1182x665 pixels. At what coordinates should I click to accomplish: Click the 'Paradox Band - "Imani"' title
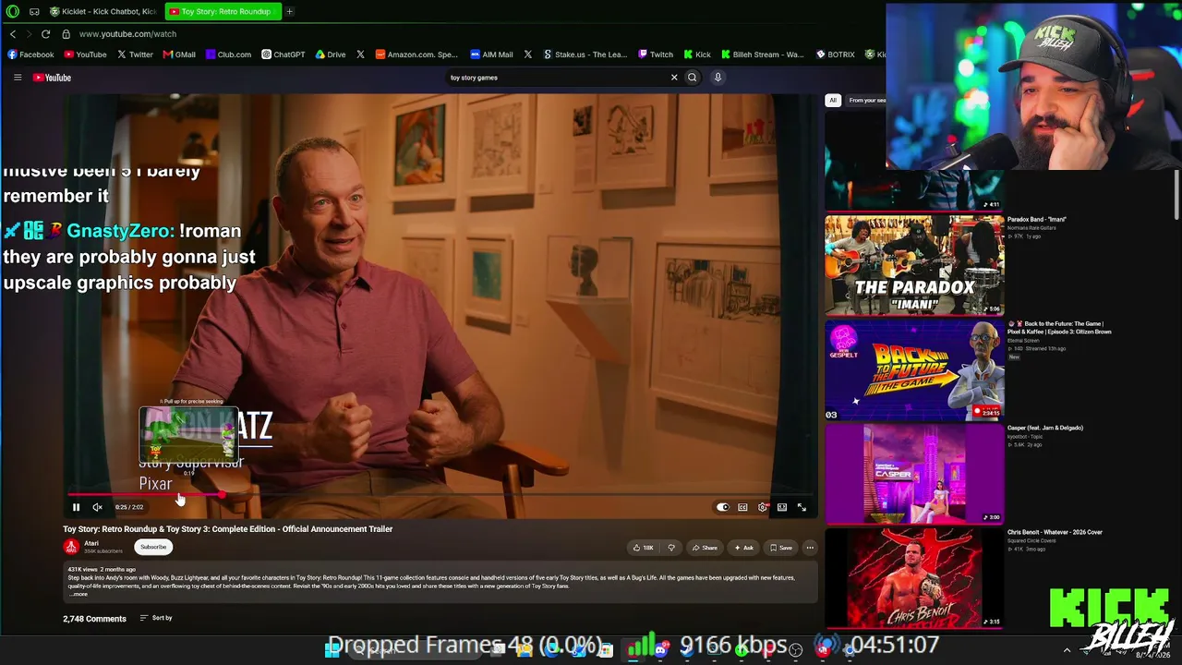(x=1037, y=220)
